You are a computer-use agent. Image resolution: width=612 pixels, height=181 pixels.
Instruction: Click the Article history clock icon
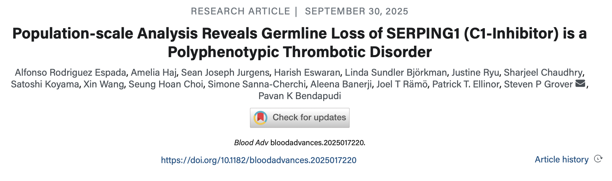tap(598, 159)
